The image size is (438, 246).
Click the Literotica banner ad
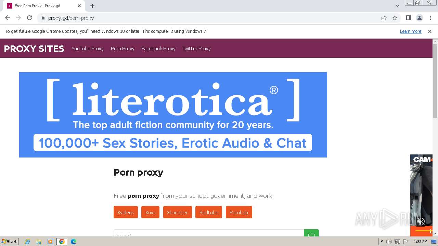(173, 115)
